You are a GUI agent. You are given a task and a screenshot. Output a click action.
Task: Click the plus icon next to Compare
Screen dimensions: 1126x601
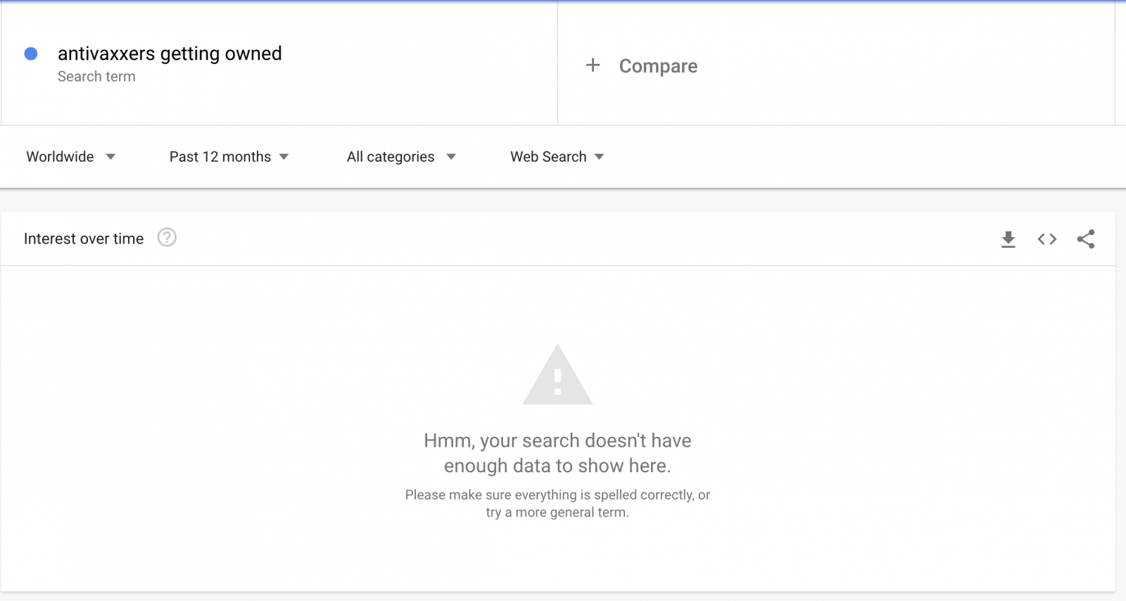593,65
